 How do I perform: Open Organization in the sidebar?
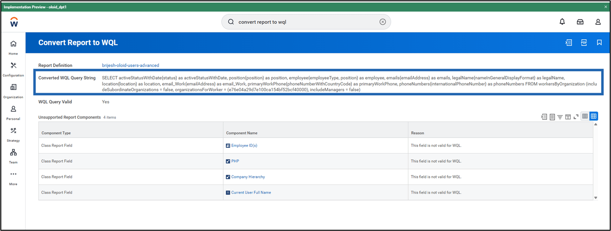[x=13, y=91]
